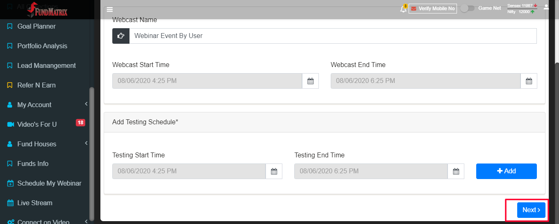Click Verify Mobile No link

click(x=433, y=9)
